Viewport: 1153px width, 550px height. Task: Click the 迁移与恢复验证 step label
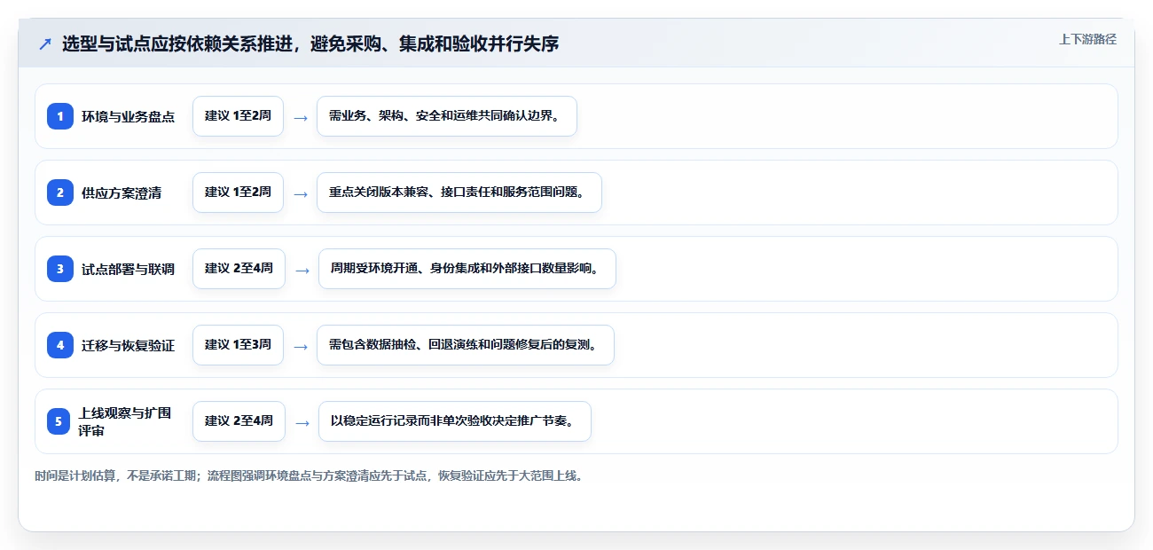(128, 345)
